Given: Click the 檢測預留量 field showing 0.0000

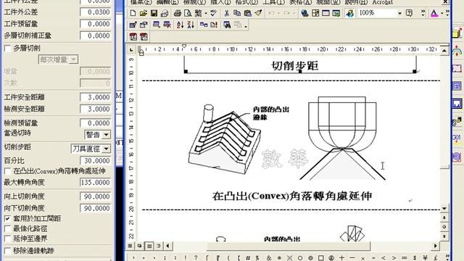Looking at the screenshot, I should [95, 123].
